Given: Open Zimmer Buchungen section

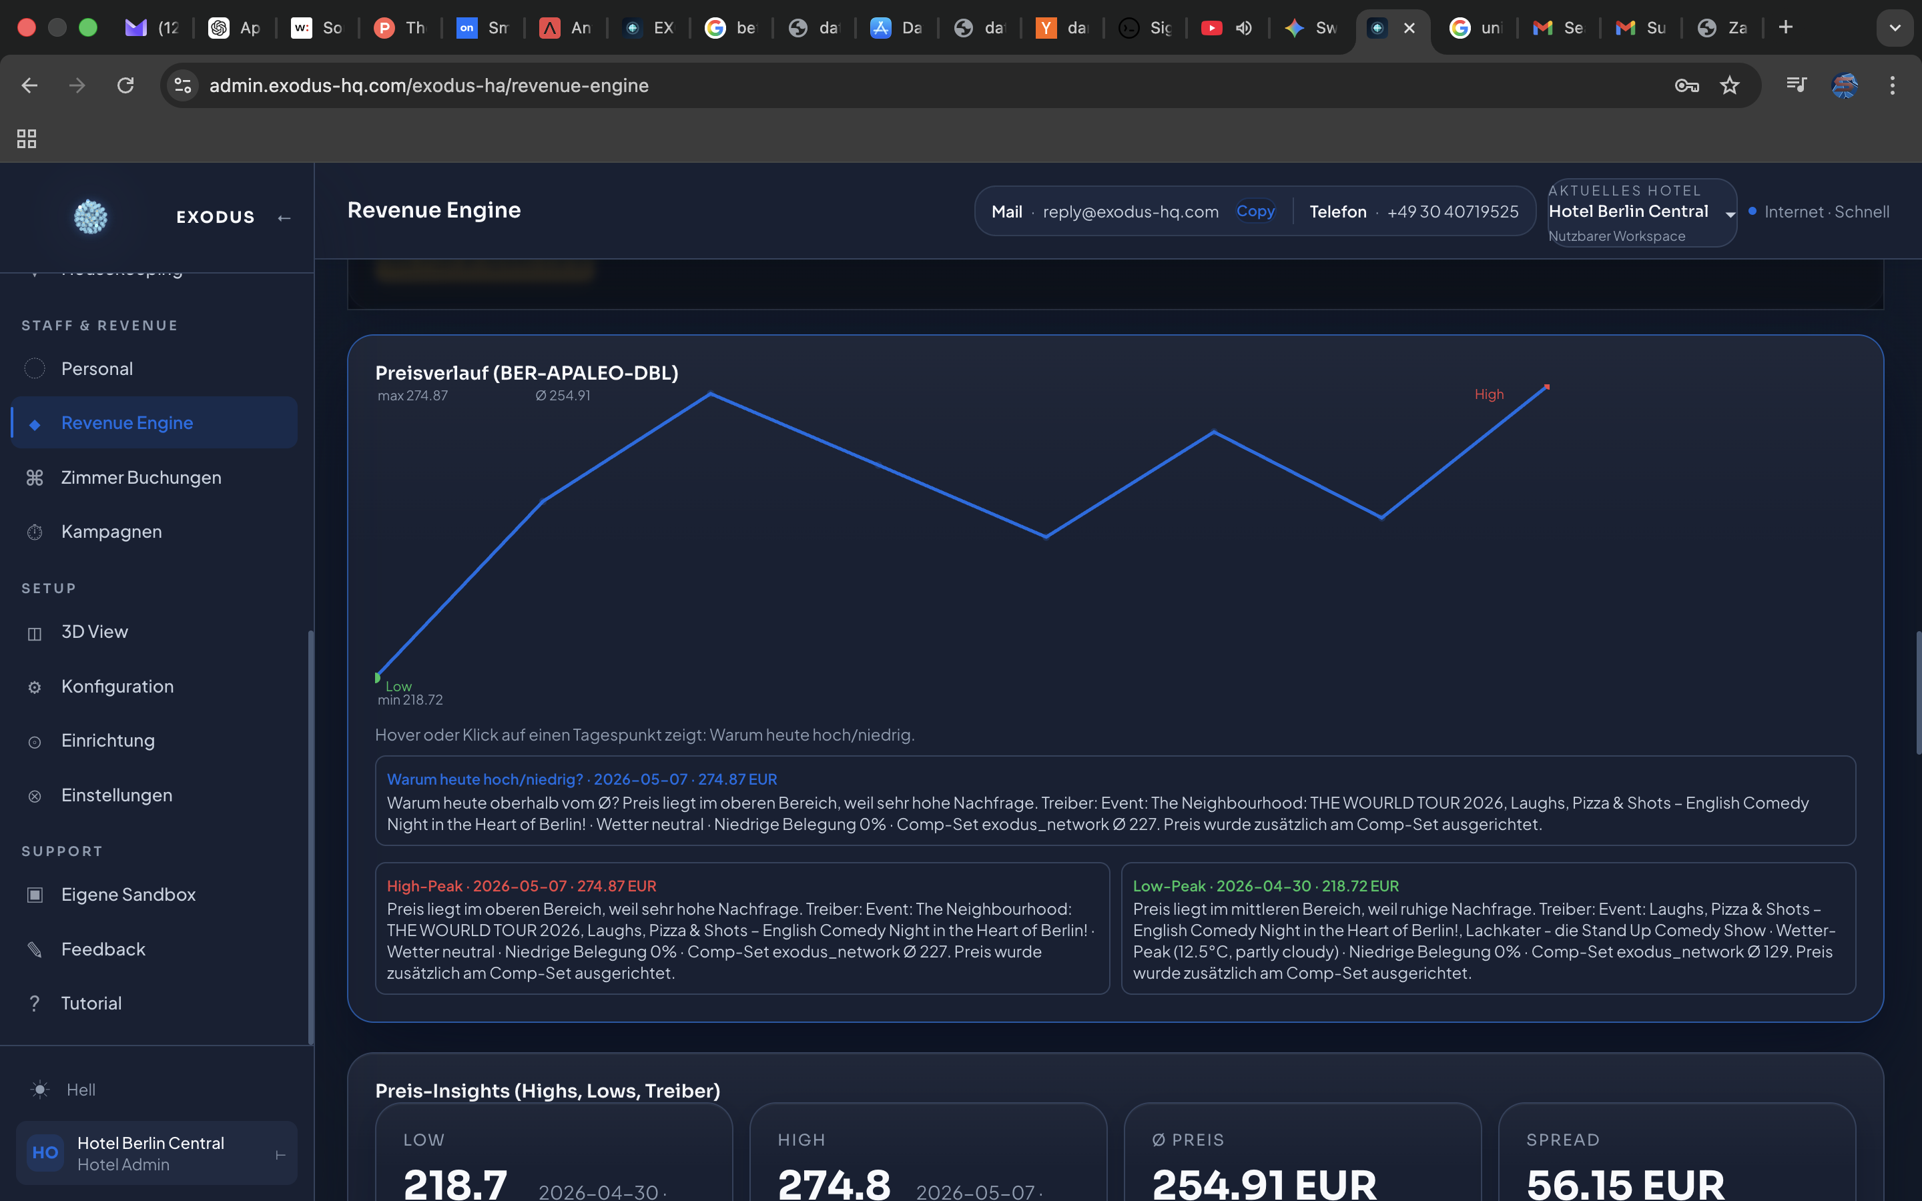Looking at the screenshot, I should (154, 477).
